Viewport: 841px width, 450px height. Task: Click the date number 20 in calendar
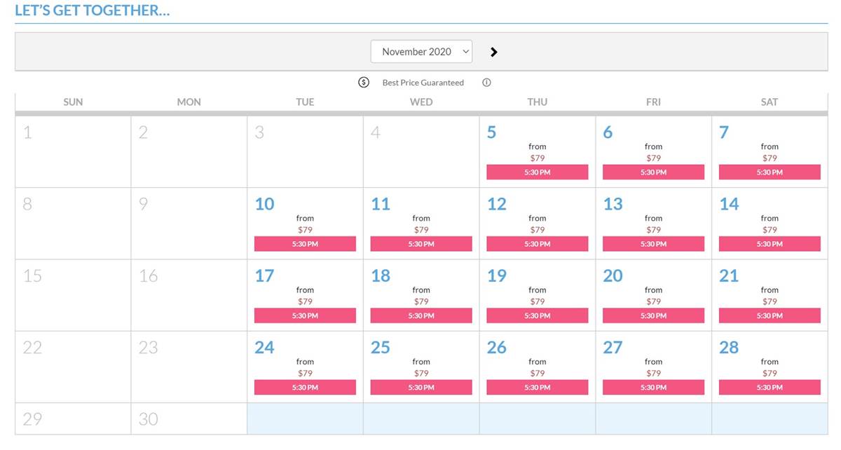click(x=613, y=276)
